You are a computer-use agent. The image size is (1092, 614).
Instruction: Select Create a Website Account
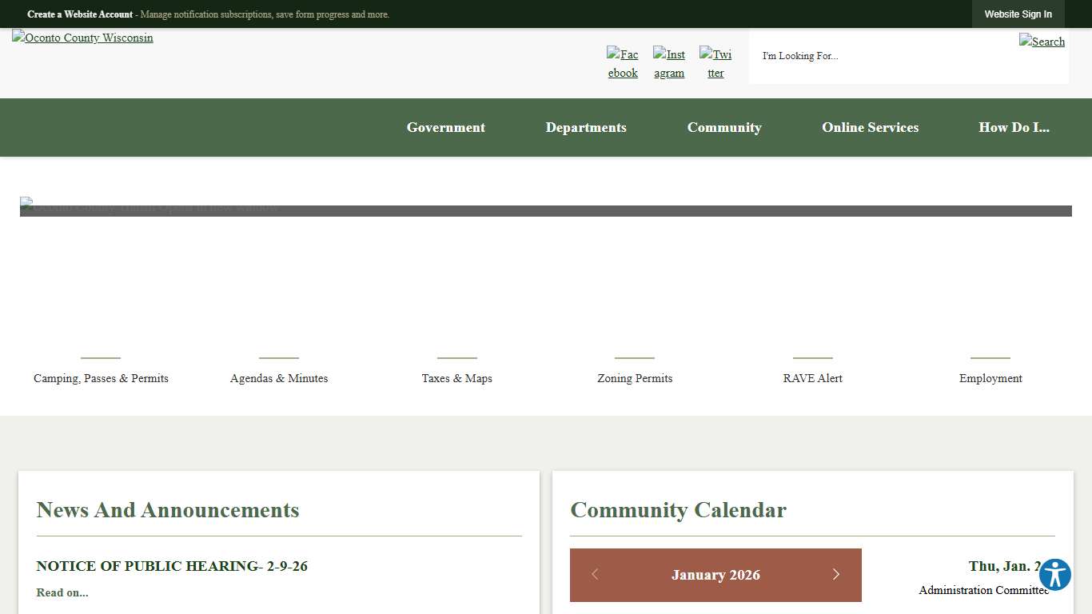tap(80, 14)
